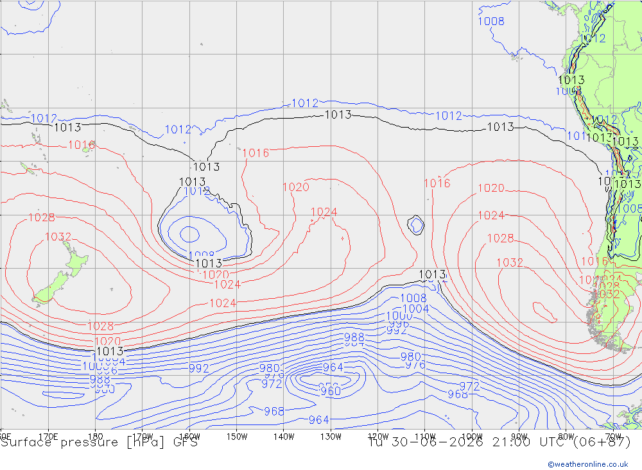Screen dimensions: 642x470
Task: Click the red 1028 label below 1024 near Chile
Action: coord(500,238)
